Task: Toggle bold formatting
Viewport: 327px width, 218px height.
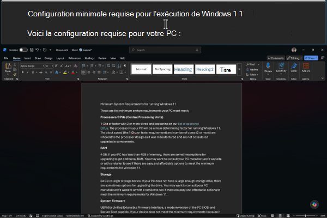Action: [x=22, y=72]
